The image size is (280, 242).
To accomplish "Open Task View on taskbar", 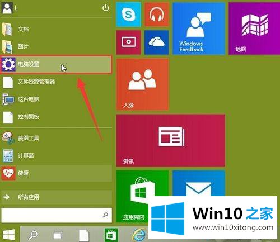I will 58,235.
